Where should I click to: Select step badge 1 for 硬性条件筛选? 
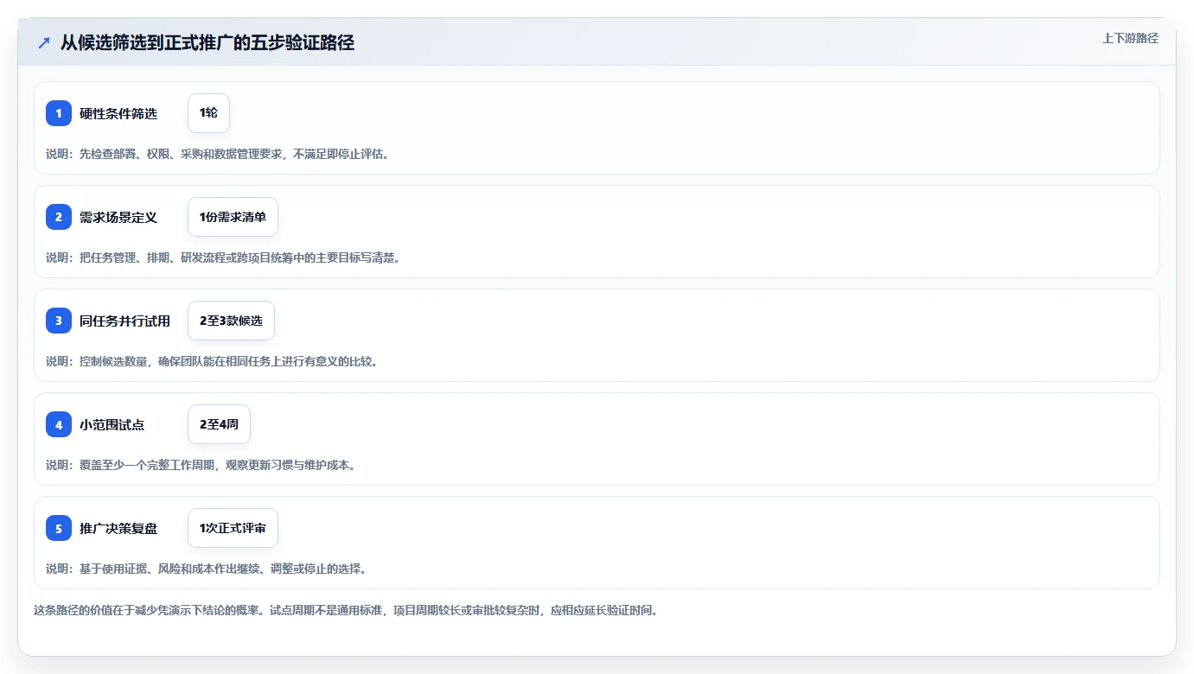(x=59, y=113)
